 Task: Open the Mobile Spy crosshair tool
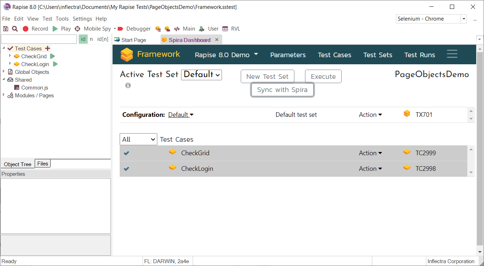[77, 29]
